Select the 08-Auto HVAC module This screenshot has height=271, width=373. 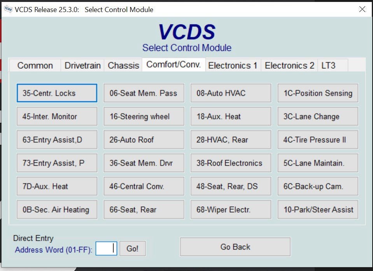tap(231, 93)
